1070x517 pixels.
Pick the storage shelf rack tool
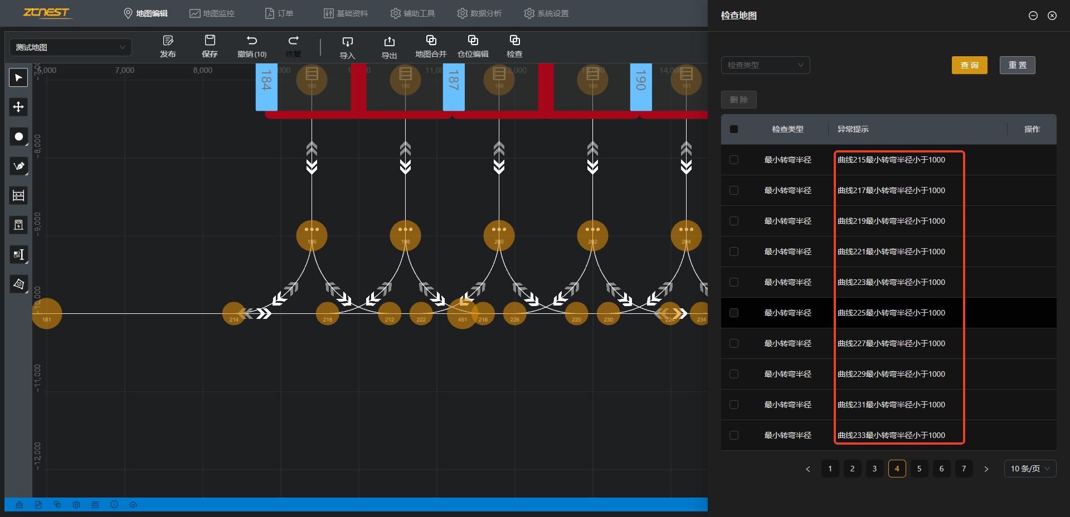(18, 195)
